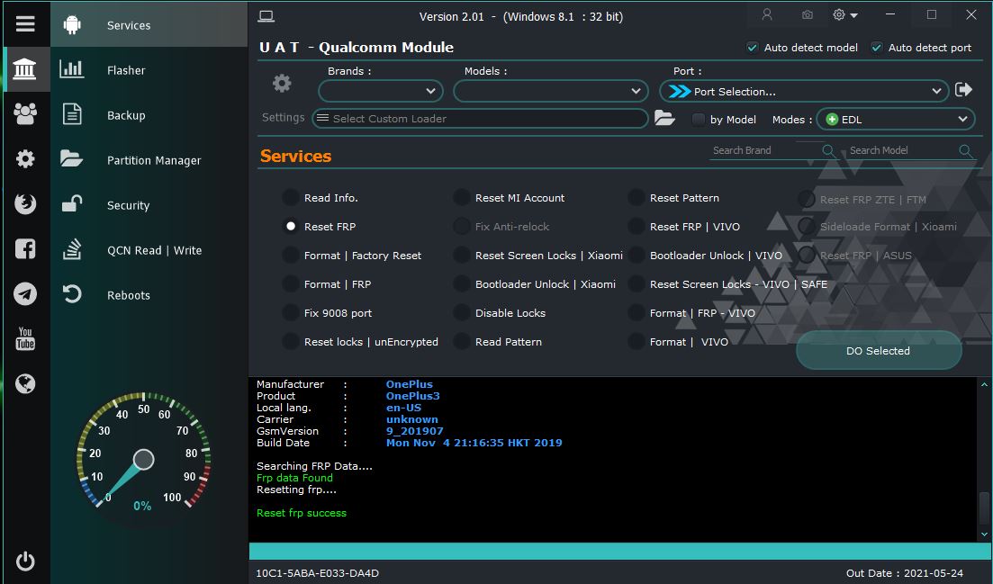Select Reset locks | unEncrypted option

click(x=290, y=341)
